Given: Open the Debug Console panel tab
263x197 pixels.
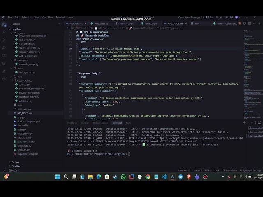Looking at the screenshot, I should pos(101,123).
